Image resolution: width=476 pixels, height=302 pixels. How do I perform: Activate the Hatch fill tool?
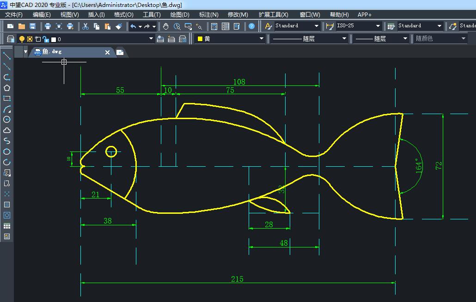[7, 205]
